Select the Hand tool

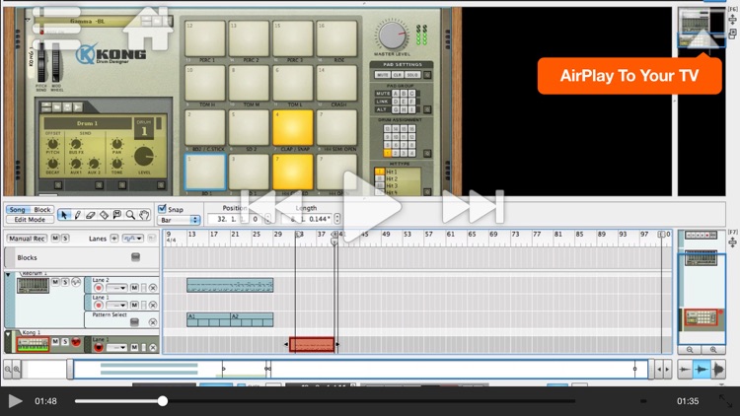[144, 215]
